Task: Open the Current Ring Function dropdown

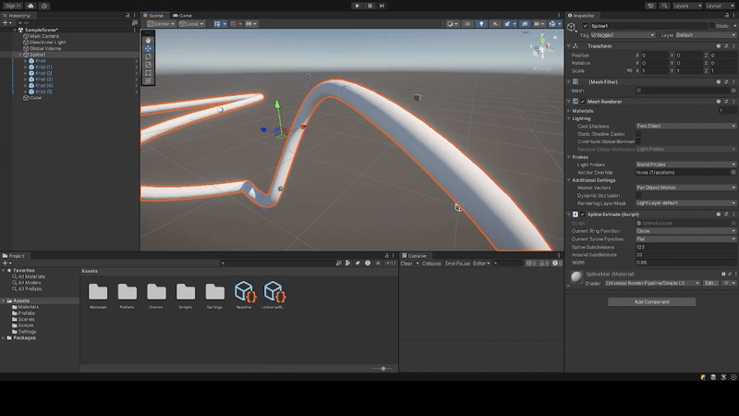Action: (685, 230)
